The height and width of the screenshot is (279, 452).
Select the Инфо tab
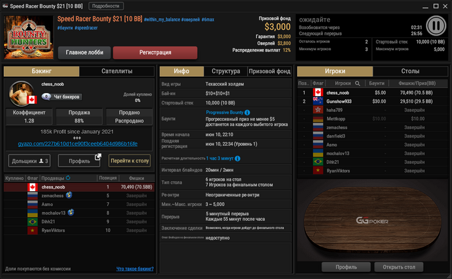(x=181, y=71)
